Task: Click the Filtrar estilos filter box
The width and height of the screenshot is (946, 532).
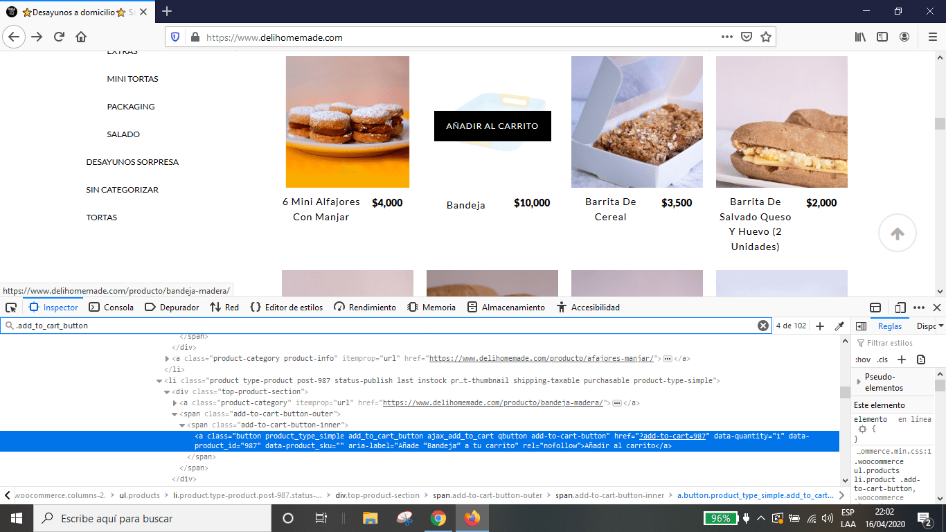Action: point(893,343)
